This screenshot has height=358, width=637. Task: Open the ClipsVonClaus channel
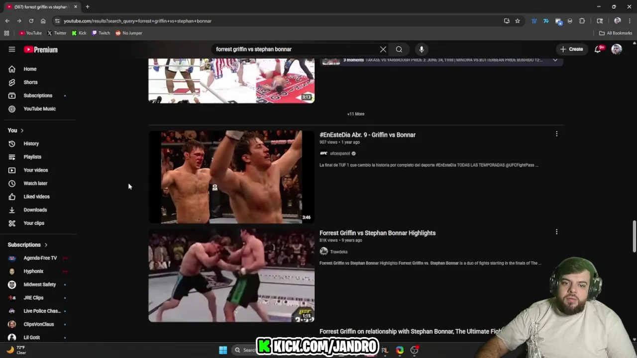38,324
